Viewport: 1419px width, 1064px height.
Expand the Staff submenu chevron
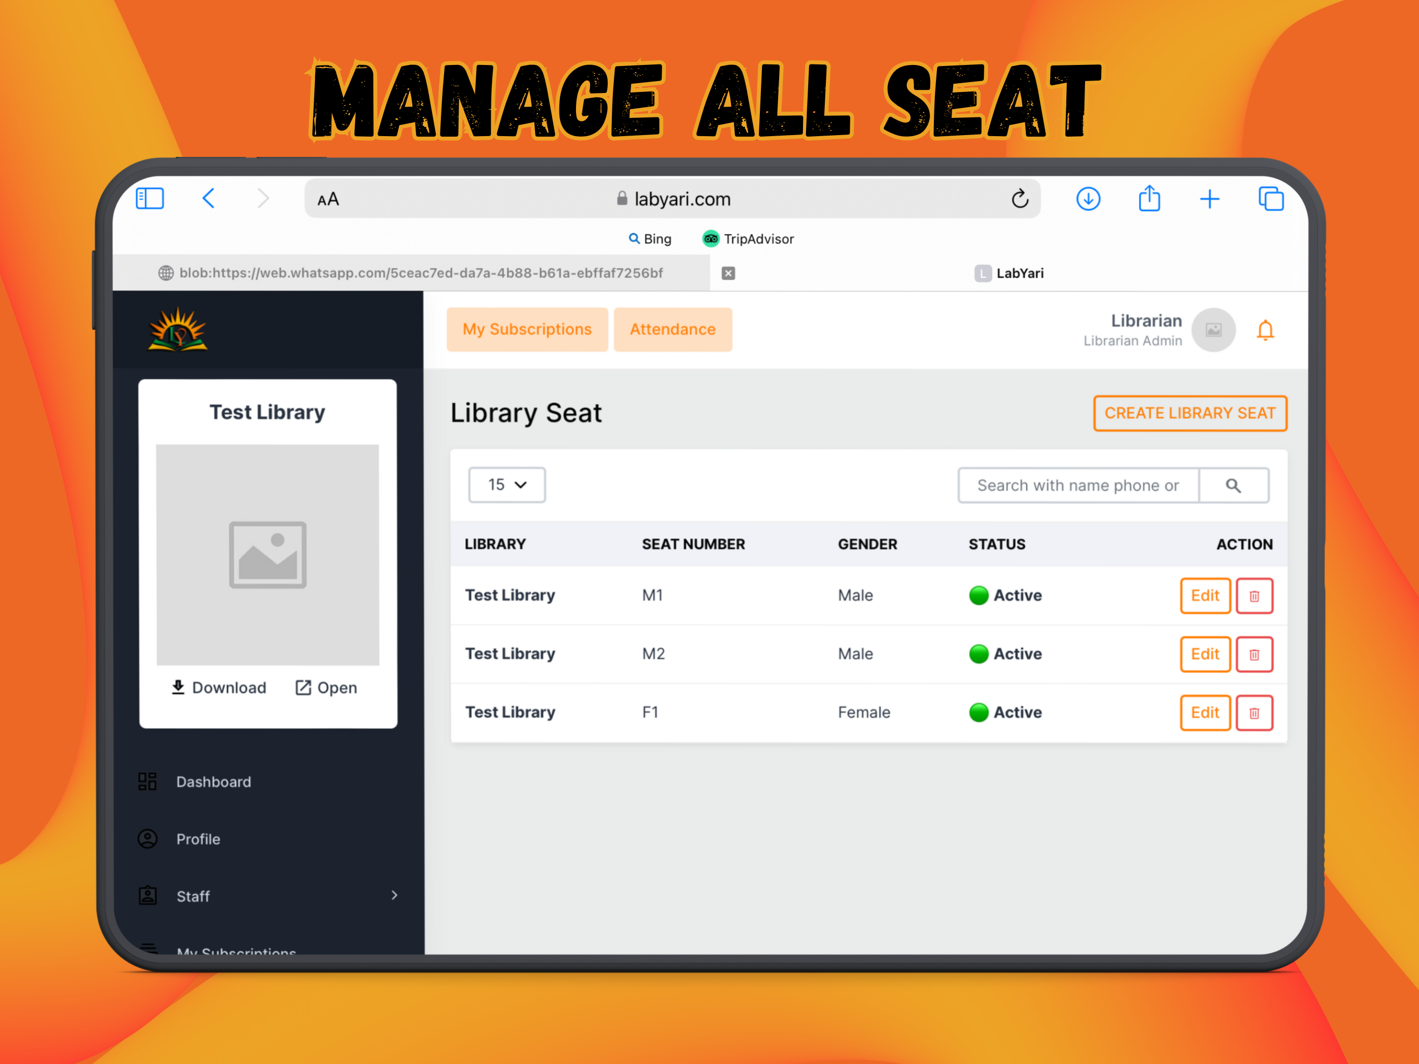tap(395, 895)
